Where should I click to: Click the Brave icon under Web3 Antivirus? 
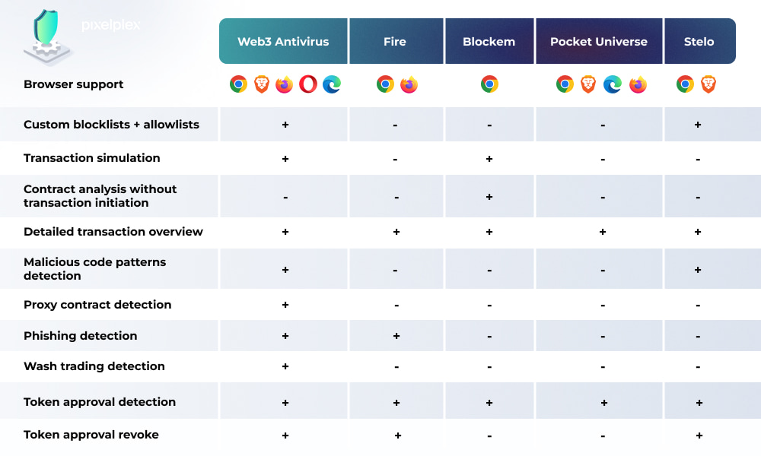coord(262,84)
